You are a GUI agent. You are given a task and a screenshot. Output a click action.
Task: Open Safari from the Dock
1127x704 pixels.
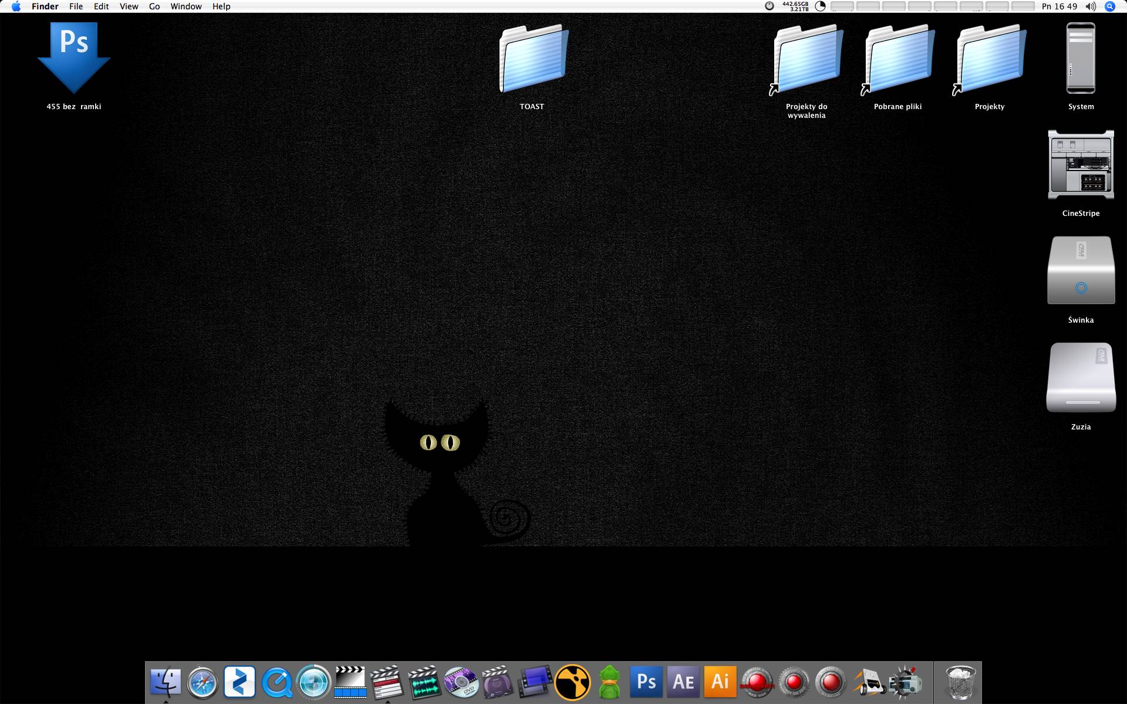pos(203,682)
